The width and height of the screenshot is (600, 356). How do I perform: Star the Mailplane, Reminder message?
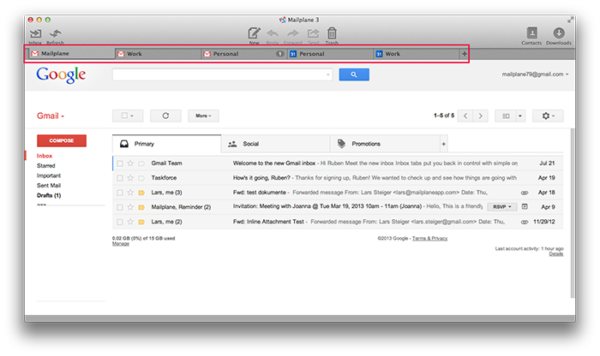[130, 207]
